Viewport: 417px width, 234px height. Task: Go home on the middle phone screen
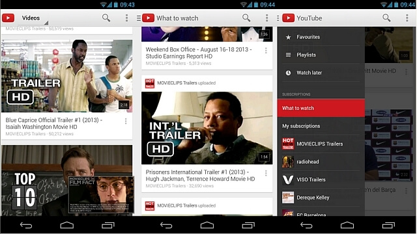[207, 226]
